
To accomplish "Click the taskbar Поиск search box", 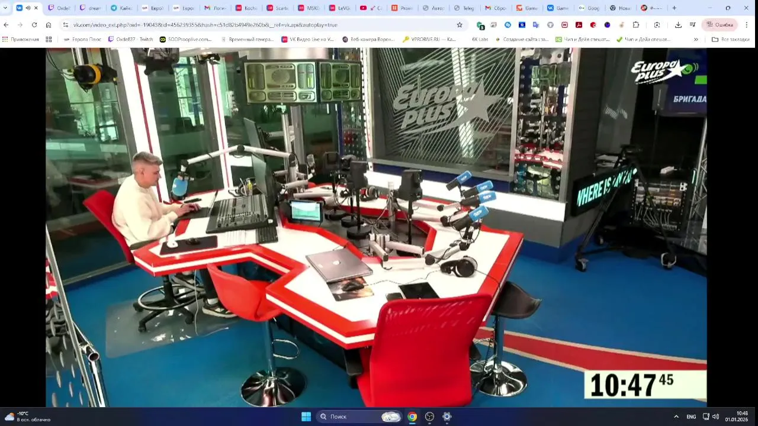I will [x=359, y=417].
